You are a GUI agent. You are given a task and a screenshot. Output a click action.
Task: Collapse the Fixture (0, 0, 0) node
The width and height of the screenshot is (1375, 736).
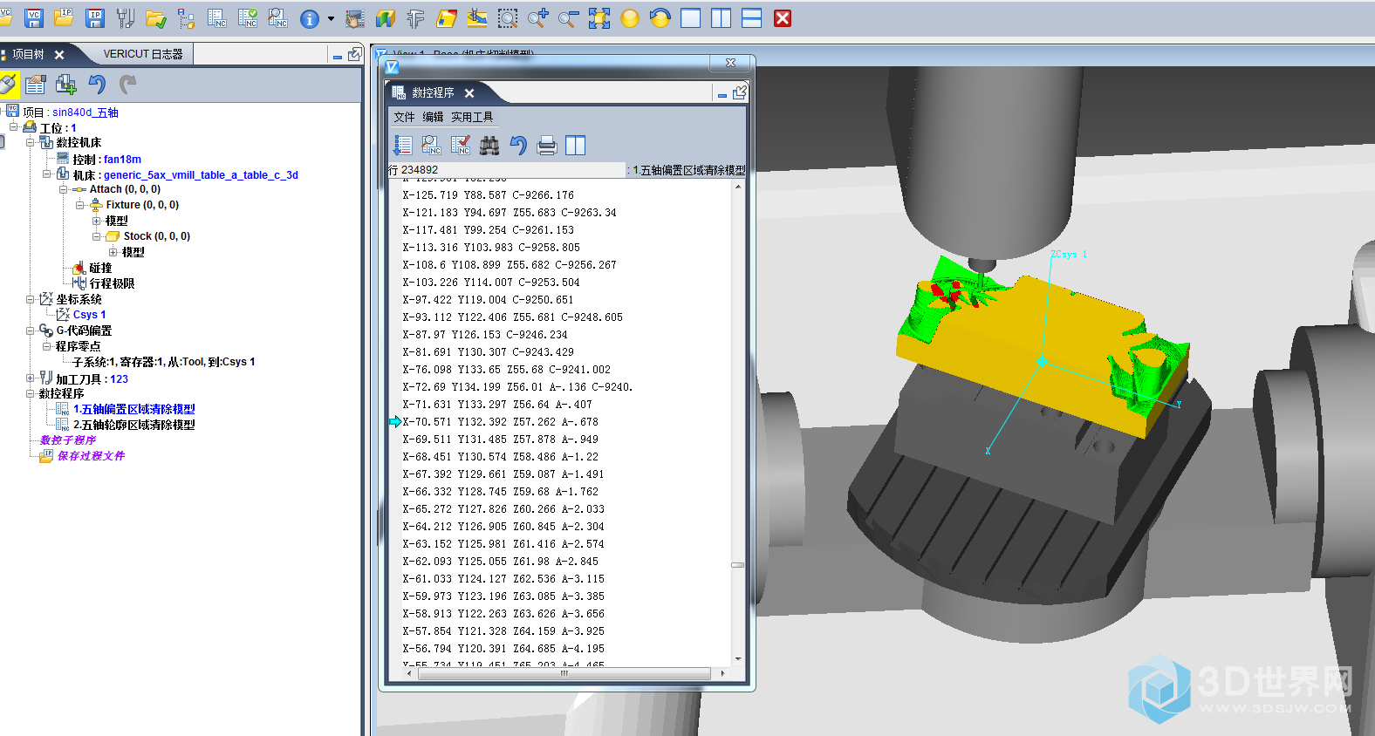coord(80,205)
